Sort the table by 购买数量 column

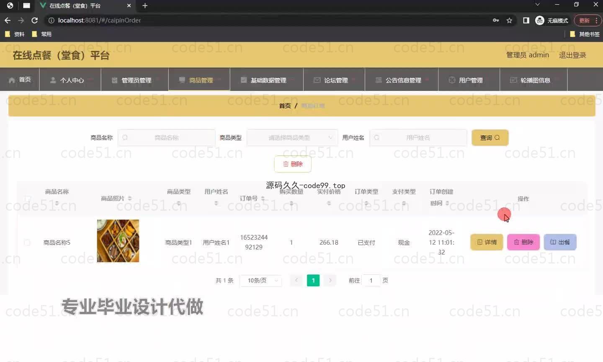(291, 203)
